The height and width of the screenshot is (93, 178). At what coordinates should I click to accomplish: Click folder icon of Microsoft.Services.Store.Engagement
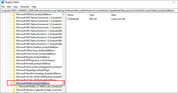coord(14,67)
